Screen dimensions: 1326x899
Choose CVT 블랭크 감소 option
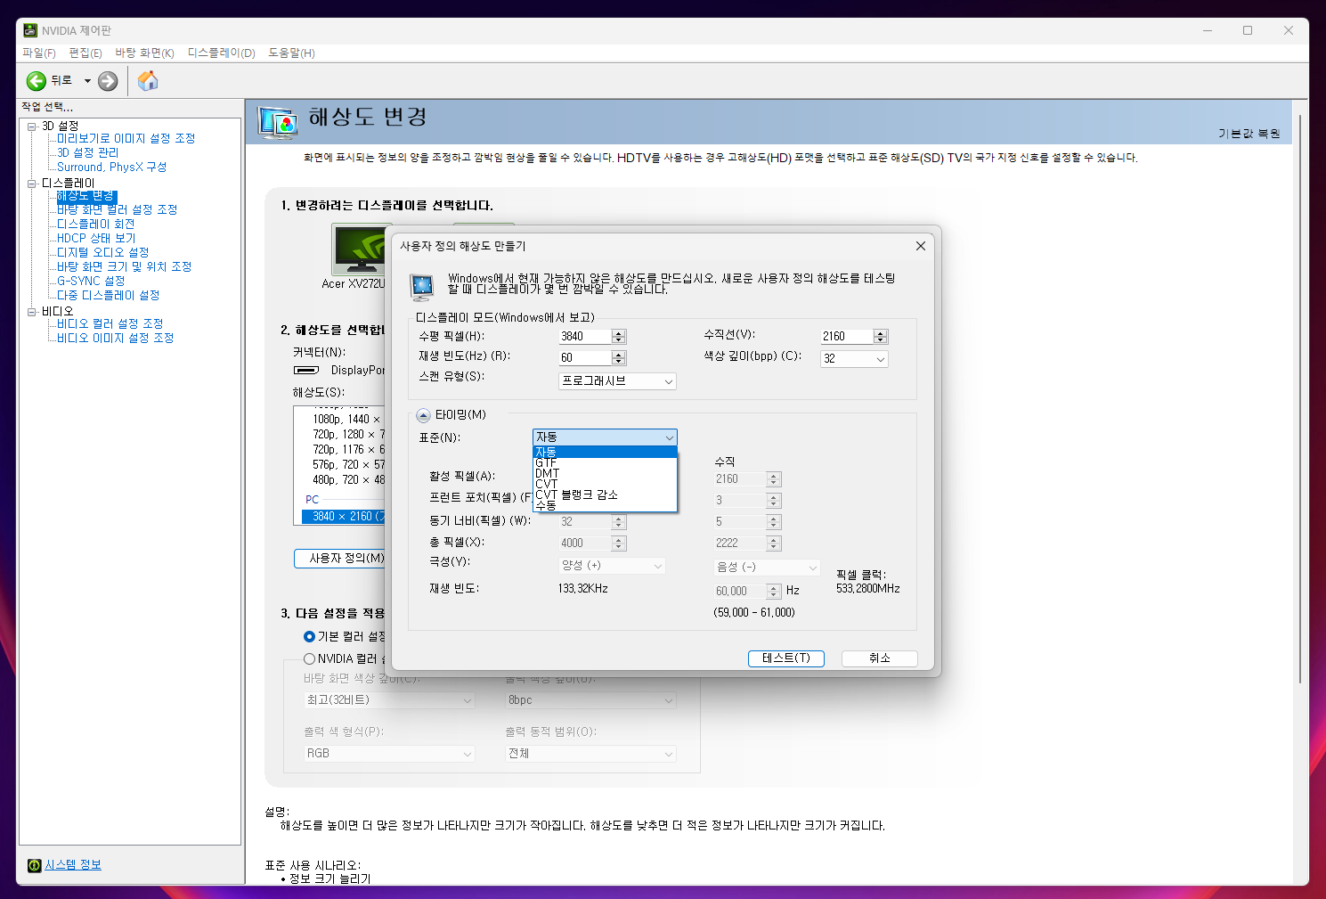coord(605,495)
